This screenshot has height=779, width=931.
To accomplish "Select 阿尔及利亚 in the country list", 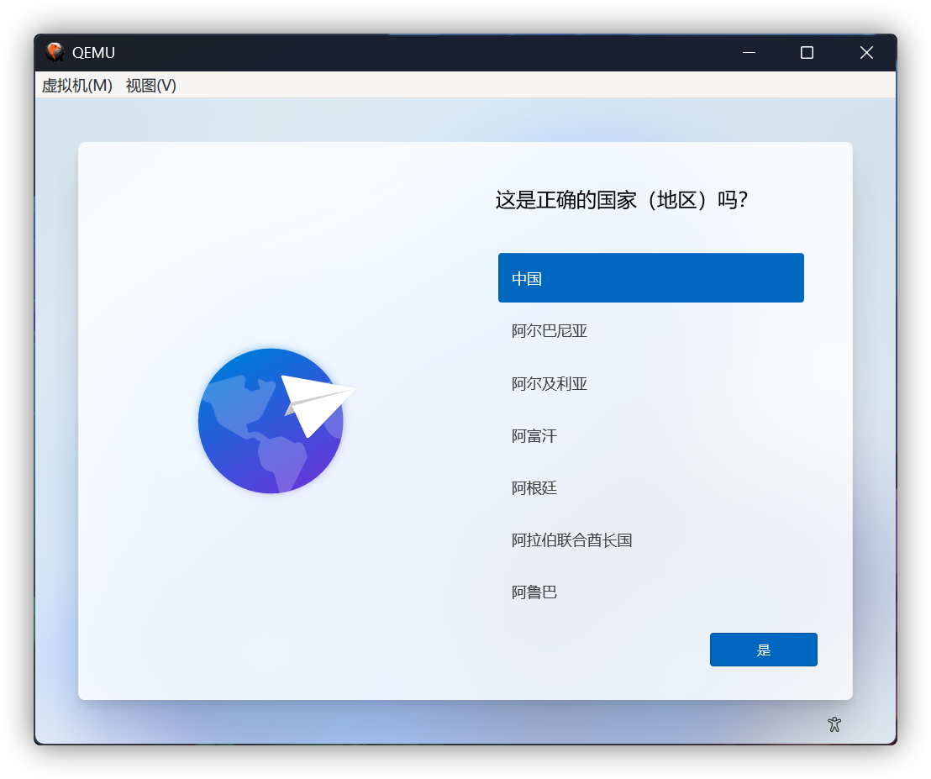I will [650, 383].
